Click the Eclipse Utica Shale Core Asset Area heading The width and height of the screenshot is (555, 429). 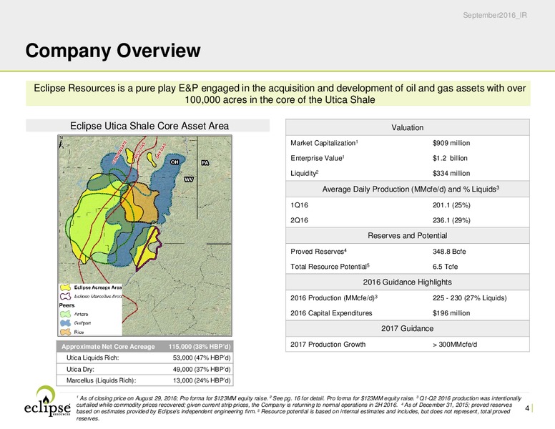click(x=149, y=126)
